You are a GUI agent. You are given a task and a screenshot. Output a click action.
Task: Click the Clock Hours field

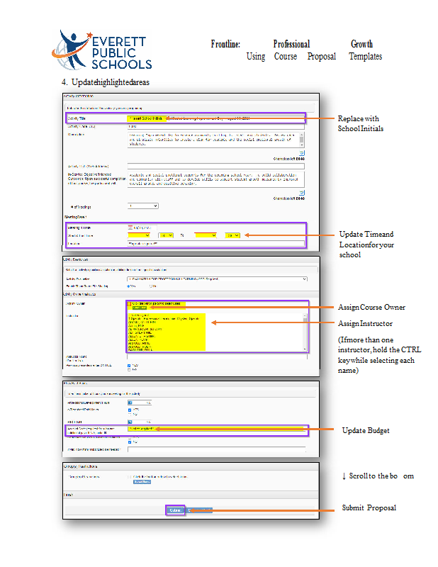pos(140,422)
